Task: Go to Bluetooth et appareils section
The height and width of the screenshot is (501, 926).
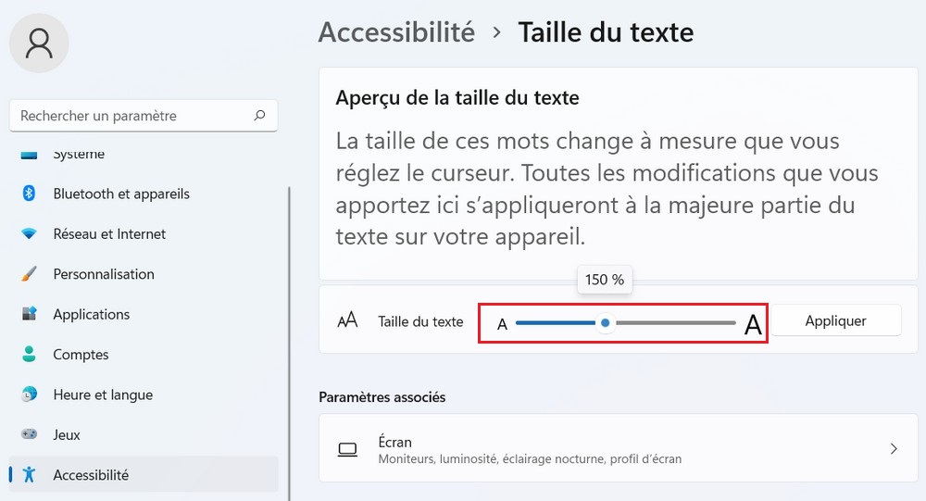Action: point(121,194)
